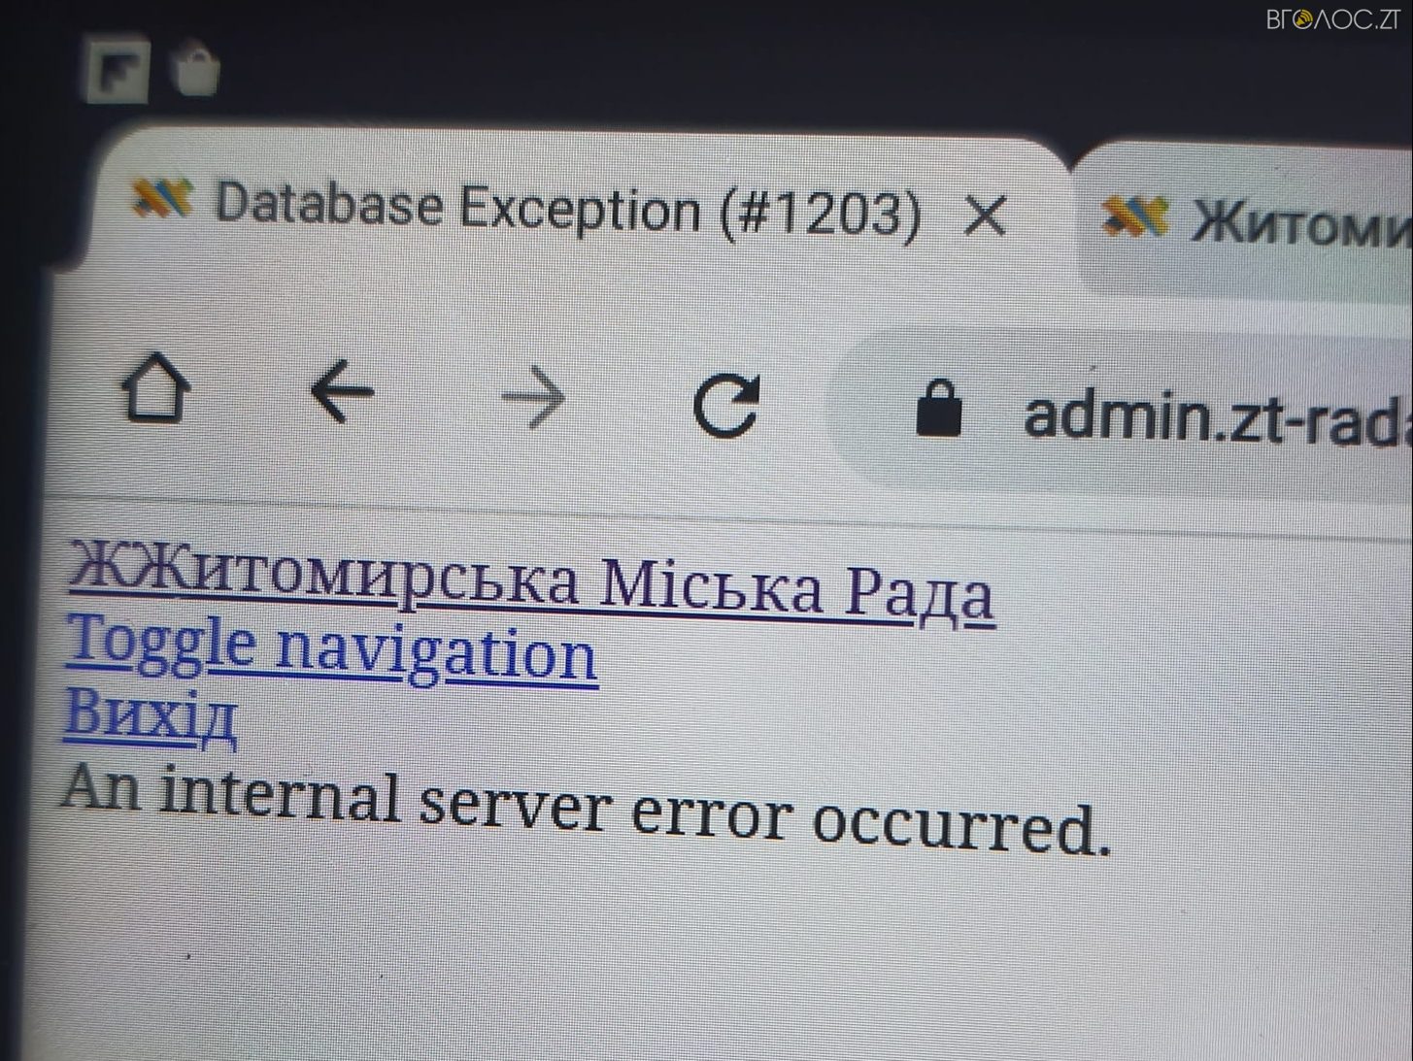
Task: Click the square icon above the browser
Action: click(117, 70)
